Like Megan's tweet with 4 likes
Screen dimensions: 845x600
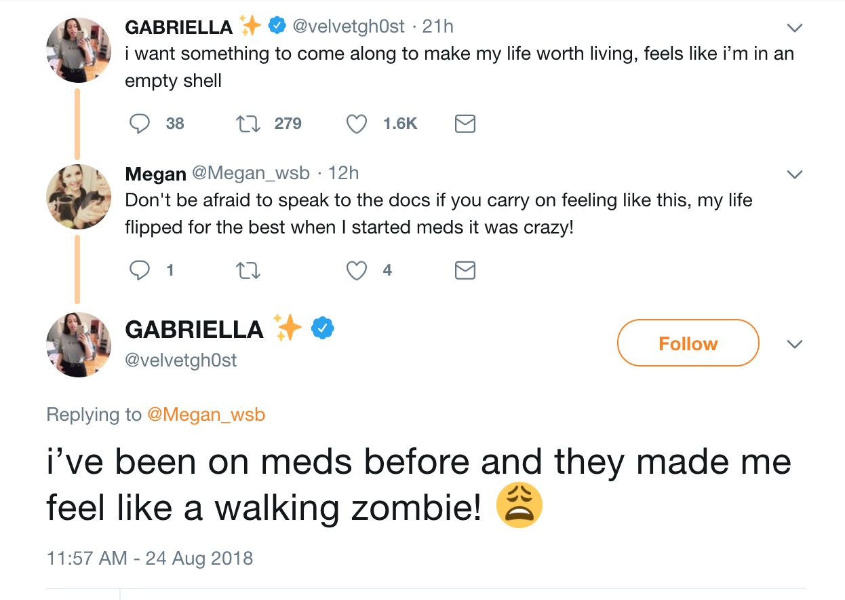357,271
